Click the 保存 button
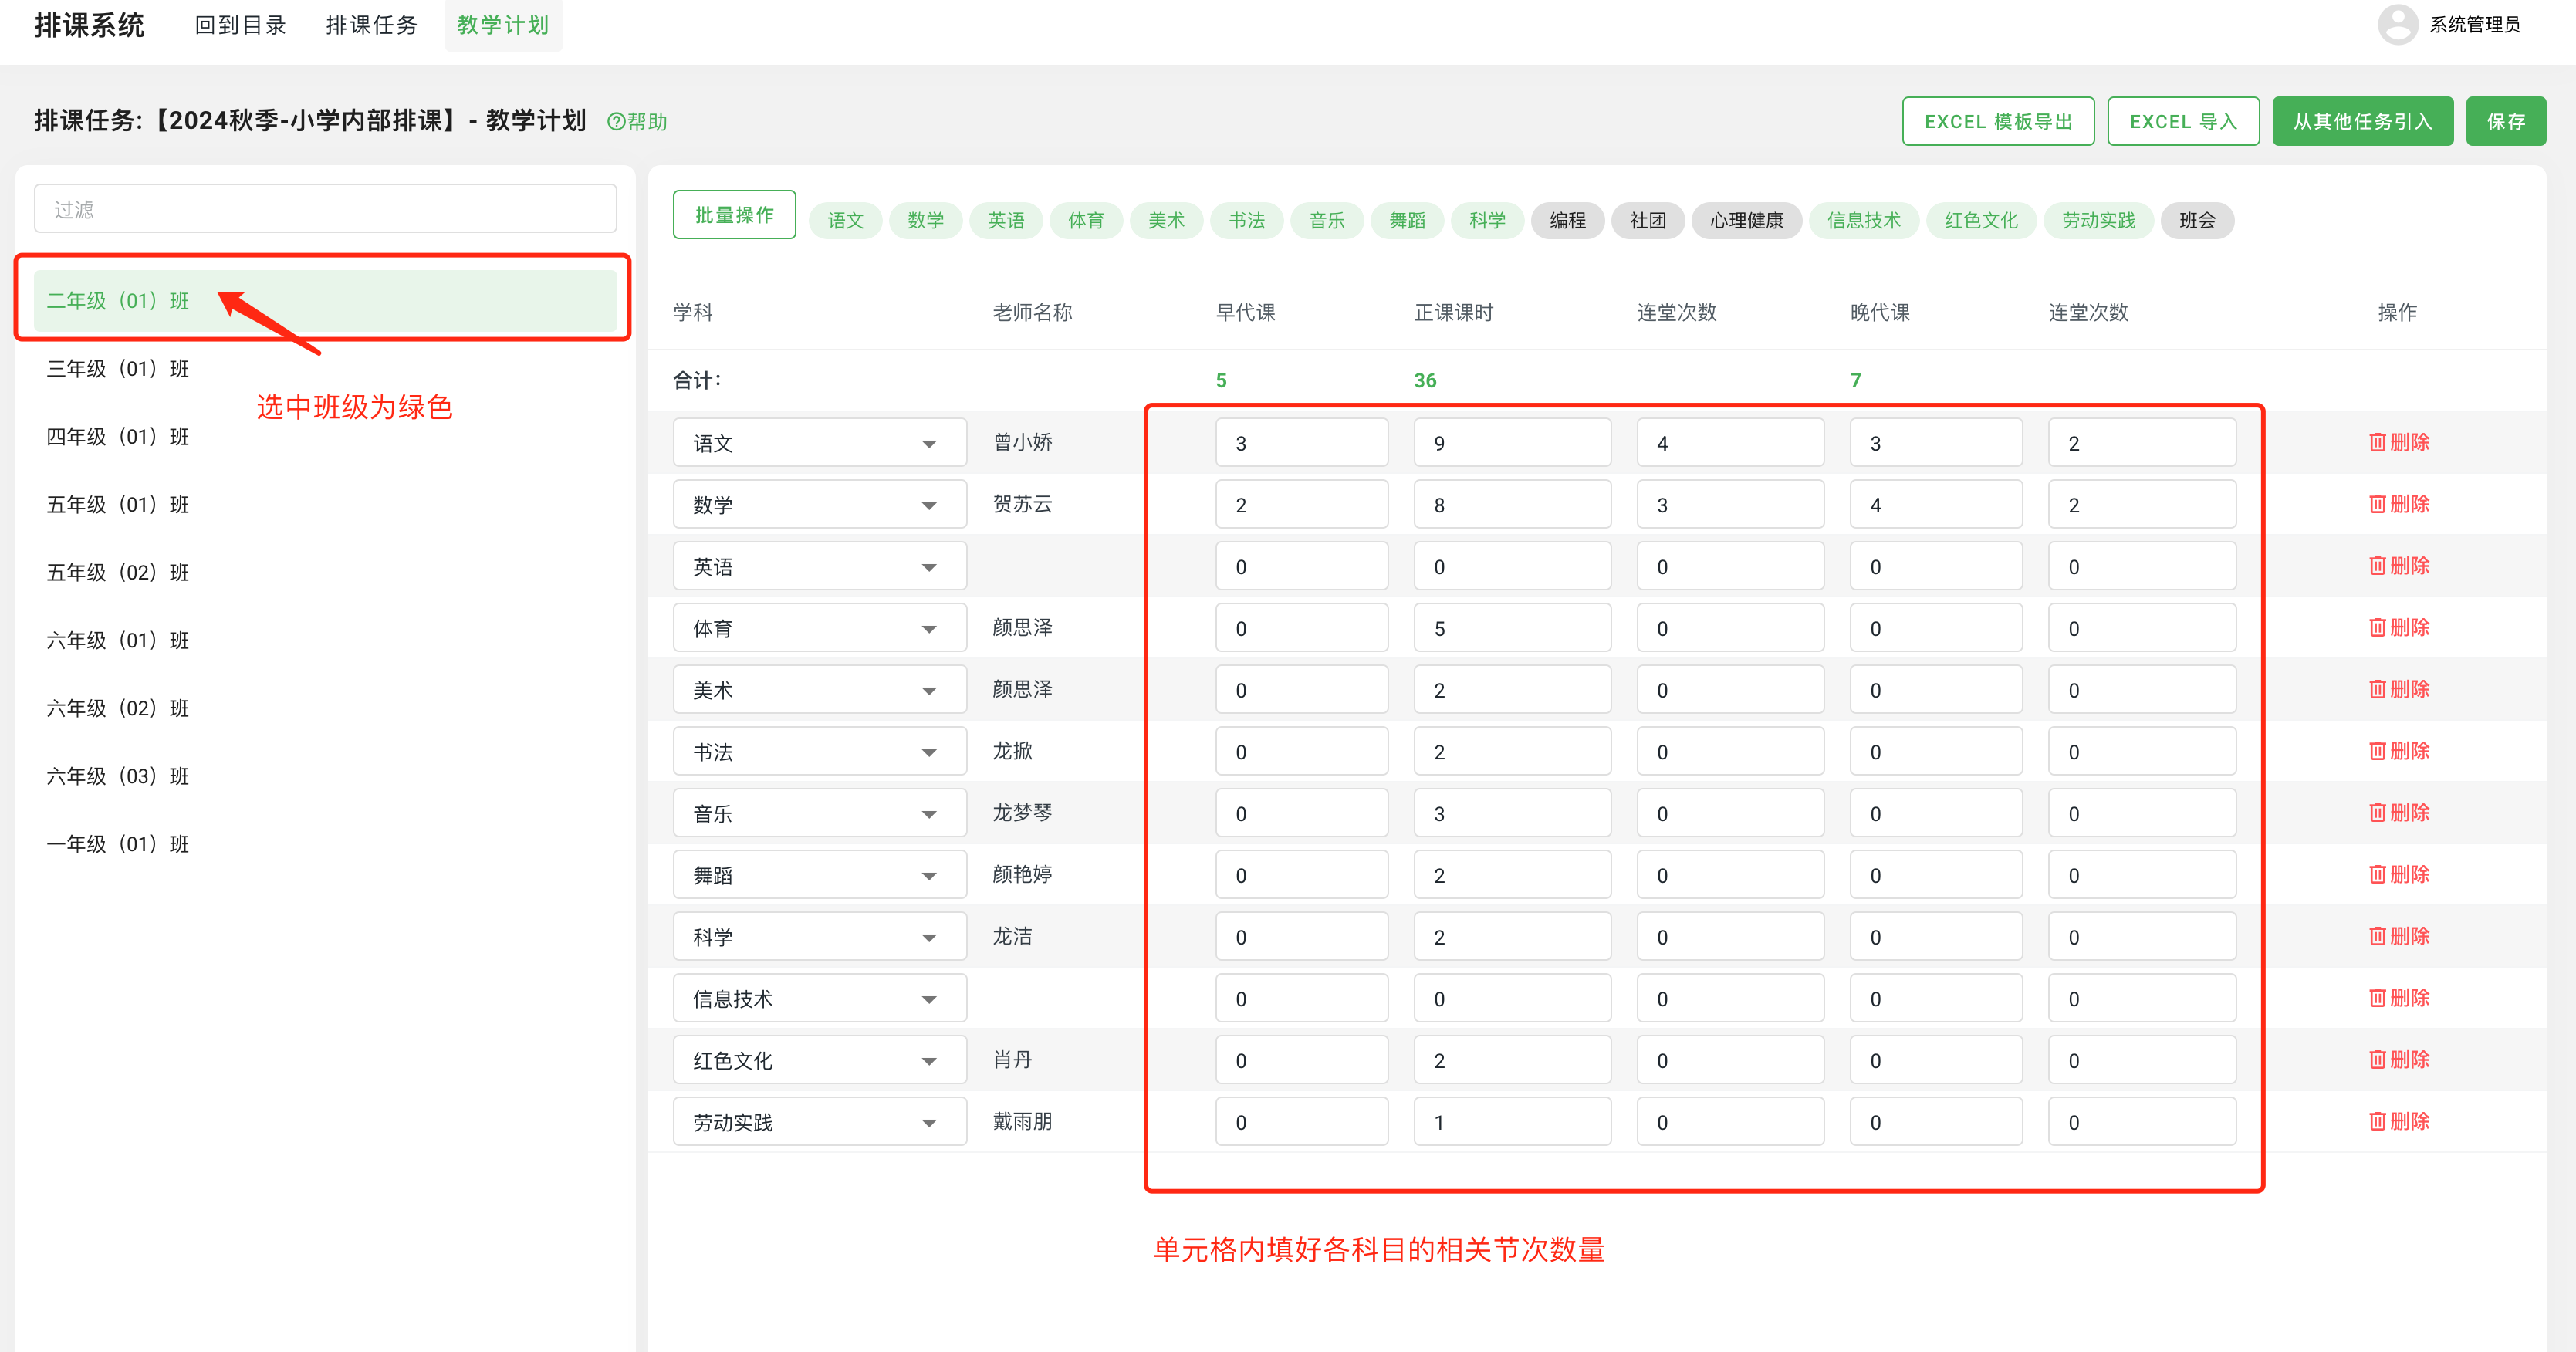Image resolution: width=2576 pixels, height=1352 pixels. click(x=2506, y=120)
